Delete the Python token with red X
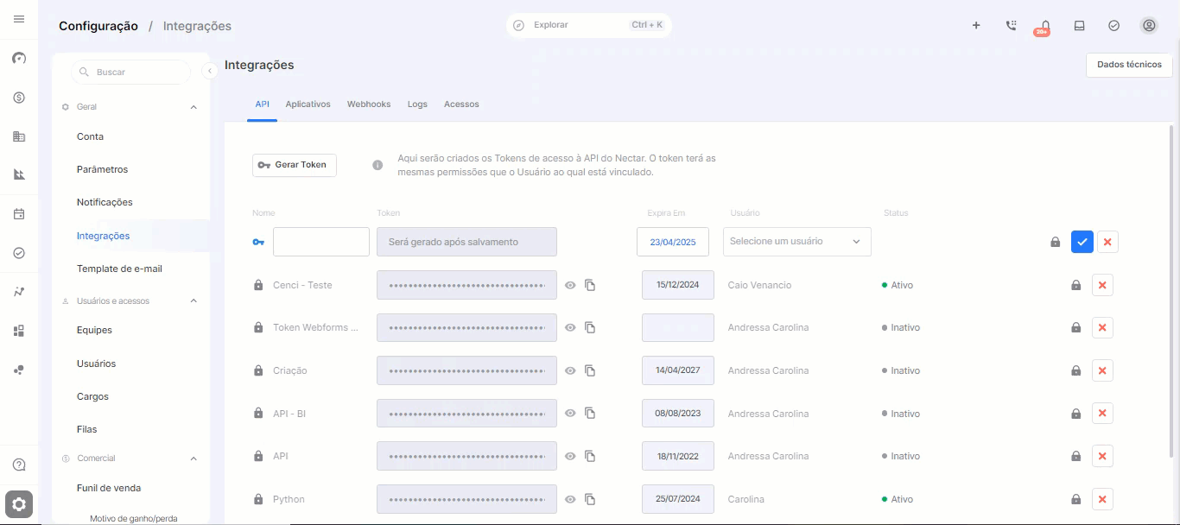1180x525 pixels. [1101, 499]
